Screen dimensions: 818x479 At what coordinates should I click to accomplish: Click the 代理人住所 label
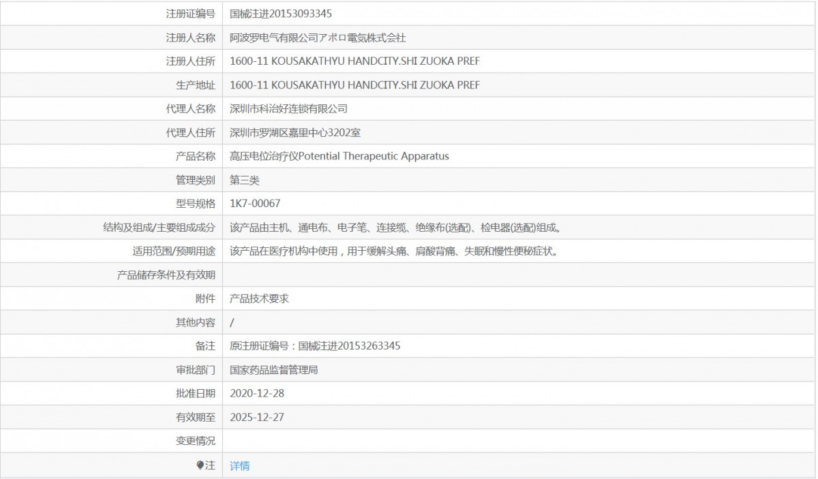tap(191, 133)
